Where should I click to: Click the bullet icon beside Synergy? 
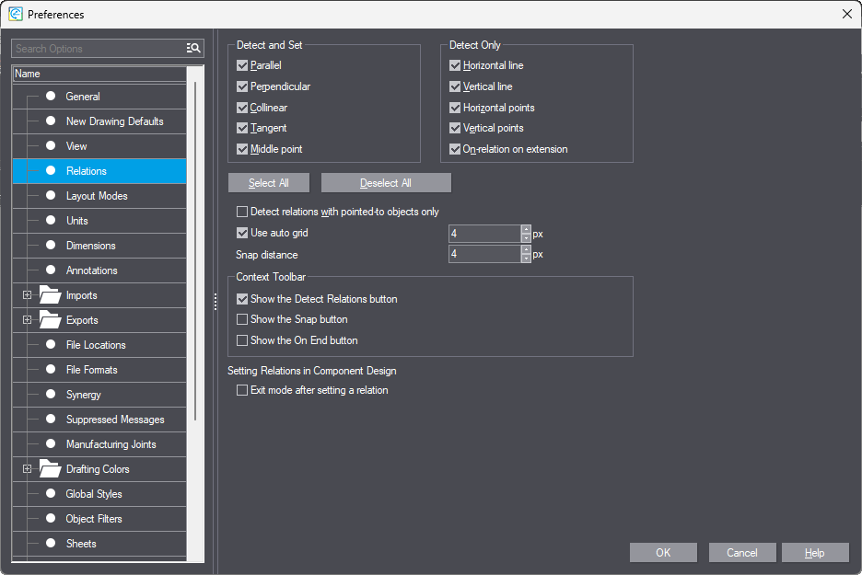pos(51,395)
